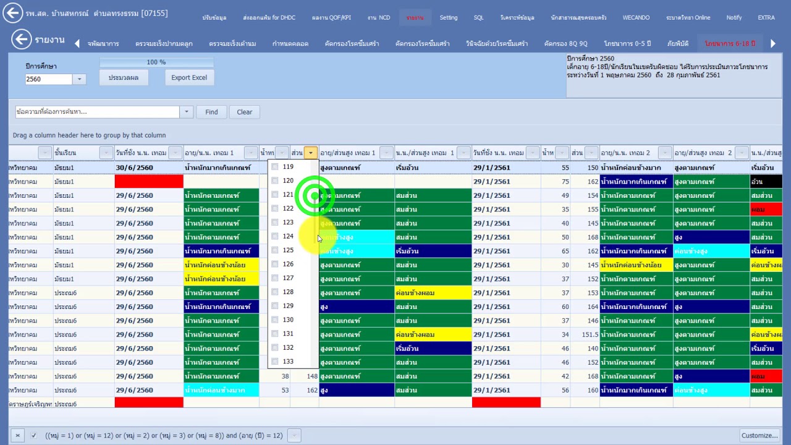The width and height of the screenshot is (791, 445).
Task: Expand the ปีการศึกษา 2560 year dropdown
Action: [x=79, y=79]
